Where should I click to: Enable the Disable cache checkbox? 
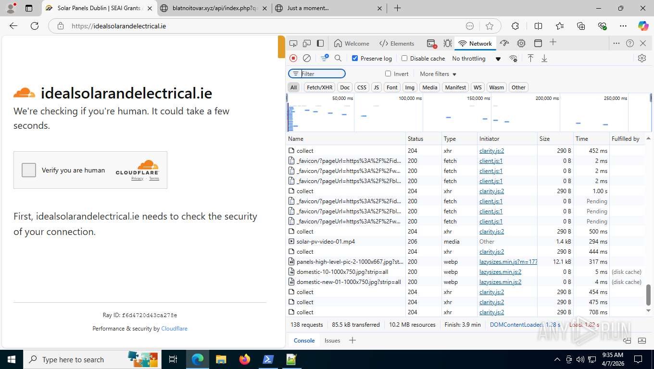[404, 58]
